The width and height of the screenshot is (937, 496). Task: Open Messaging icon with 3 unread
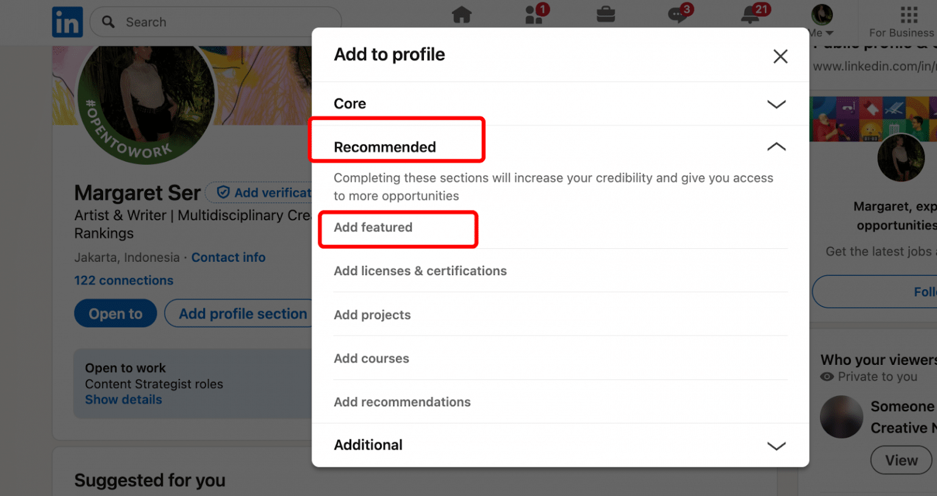(680, 13)
